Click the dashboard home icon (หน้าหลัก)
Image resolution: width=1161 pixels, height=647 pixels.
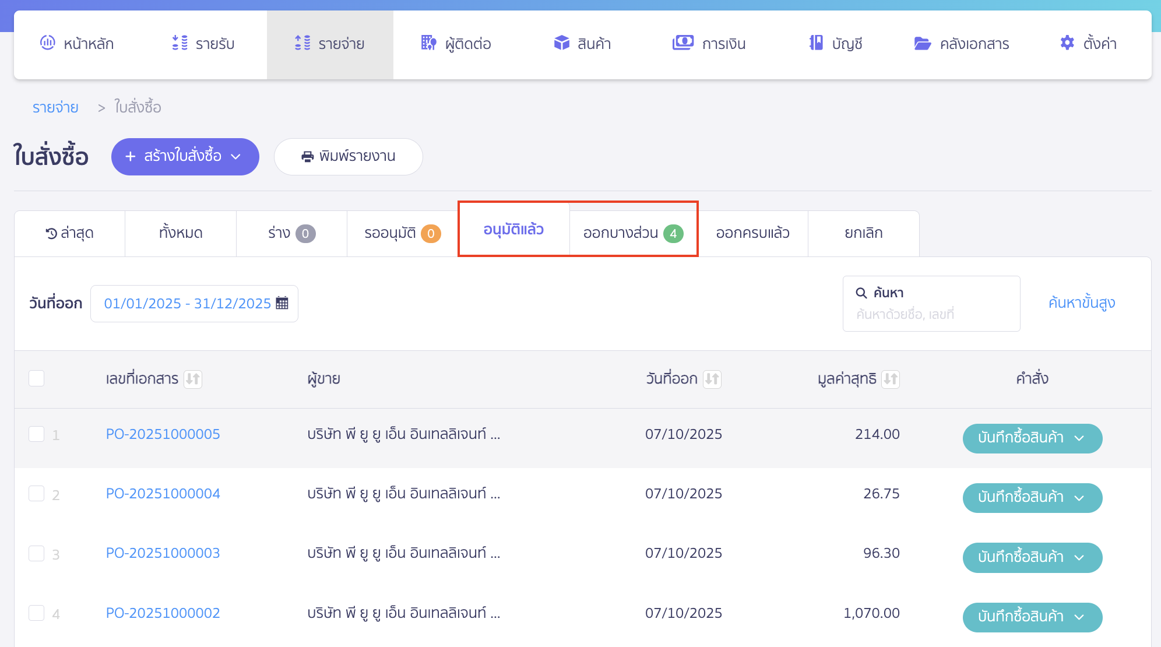[x=47, y=43]
